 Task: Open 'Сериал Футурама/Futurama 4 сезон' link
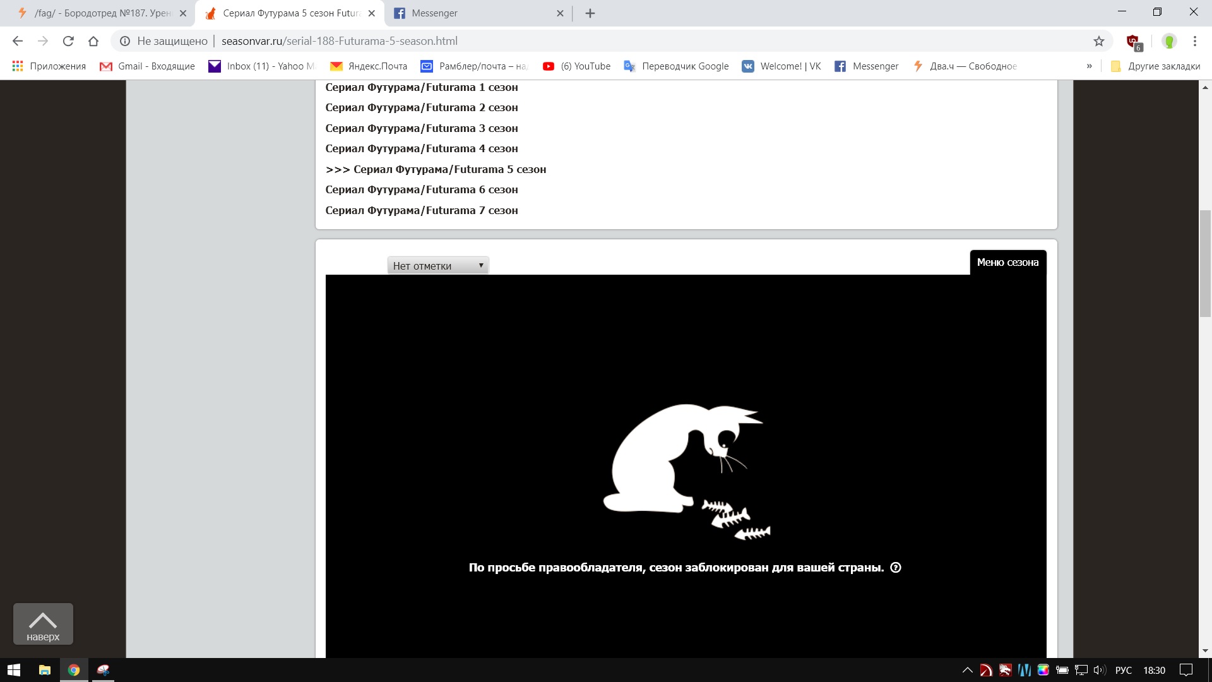click(422, 148)
